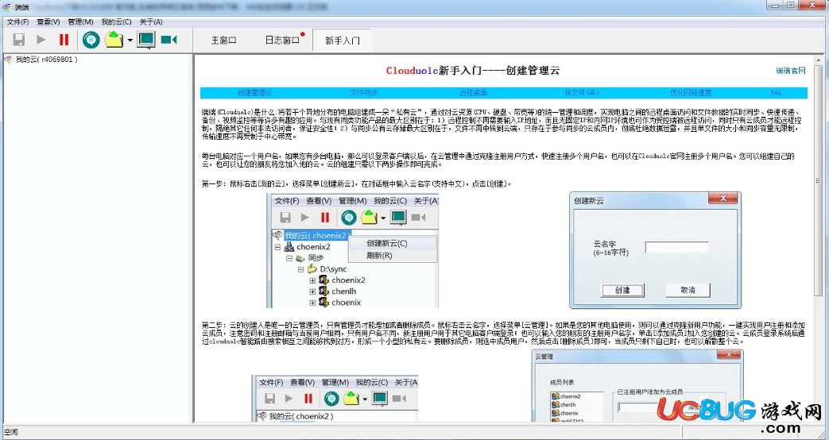Screen dimensions: 829x440
Task: Click the cloud icon beside 我的云 tree node
Action: click(8, 60)
